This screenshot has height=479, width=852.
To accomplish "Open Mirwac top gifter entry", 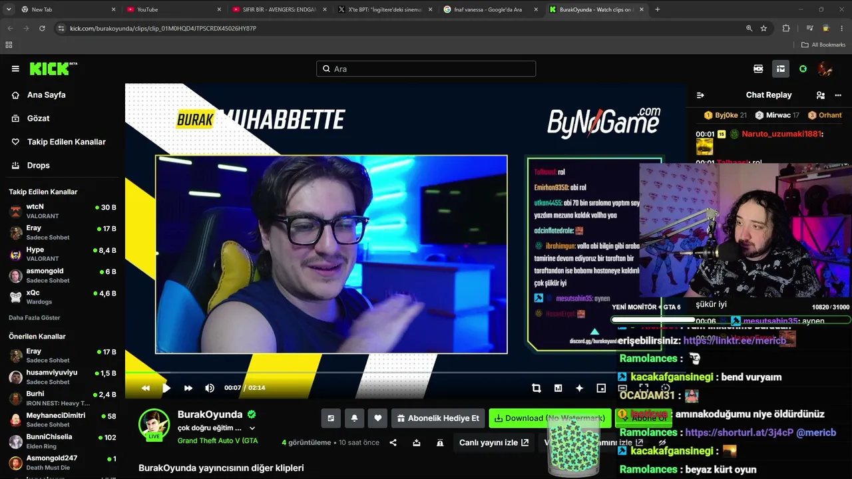I will 777,115.
